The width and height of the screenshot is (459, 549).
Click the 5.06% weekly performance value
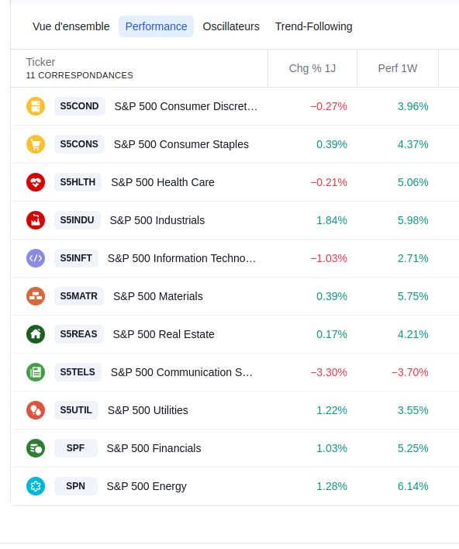412,182
